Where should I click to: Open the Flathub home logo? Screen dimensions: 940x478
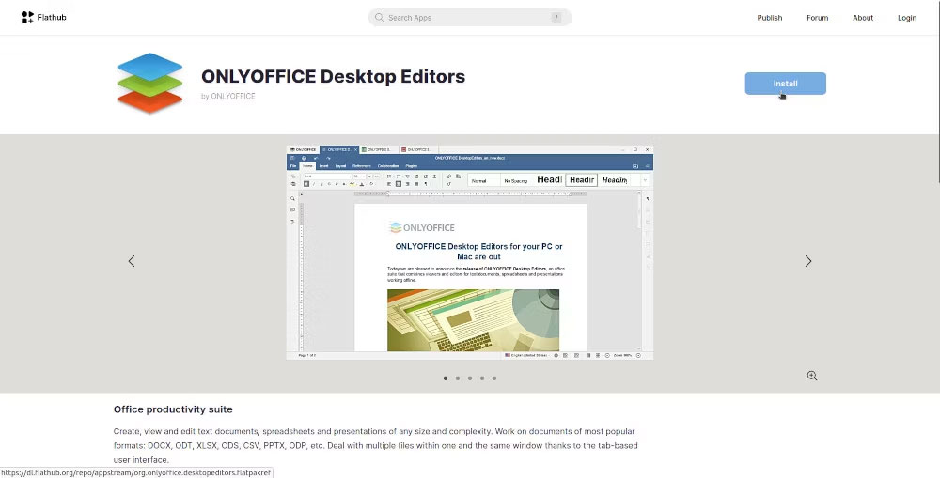tap(43, 17)
